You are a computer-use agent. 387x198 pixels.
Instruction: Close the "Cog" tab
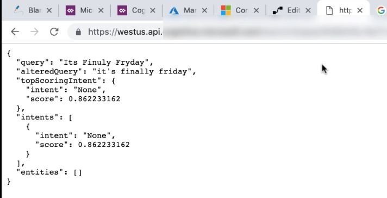(153, 10)
